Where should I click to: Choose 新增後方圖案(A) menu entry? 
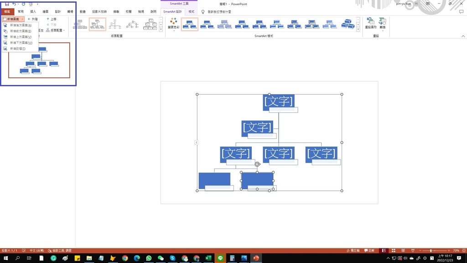(20, 26)
